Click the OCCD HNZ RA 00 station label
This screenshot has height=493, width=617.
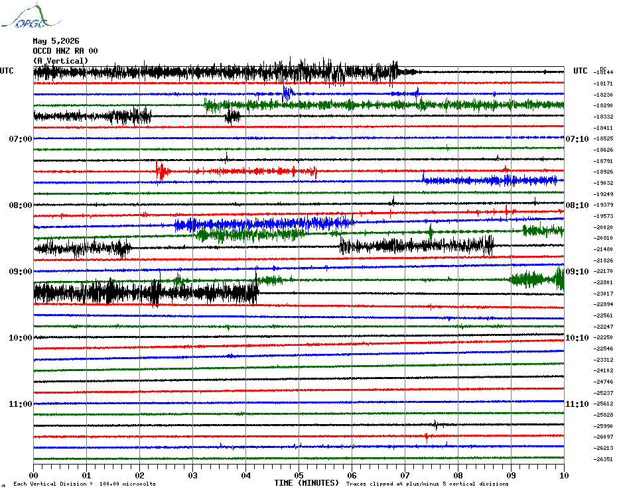[x=65, y=51]
